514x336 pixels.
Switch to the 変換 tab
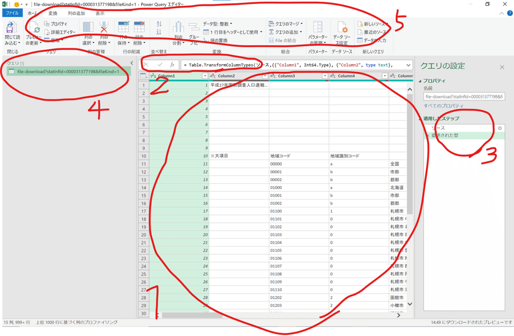[53, 13]
